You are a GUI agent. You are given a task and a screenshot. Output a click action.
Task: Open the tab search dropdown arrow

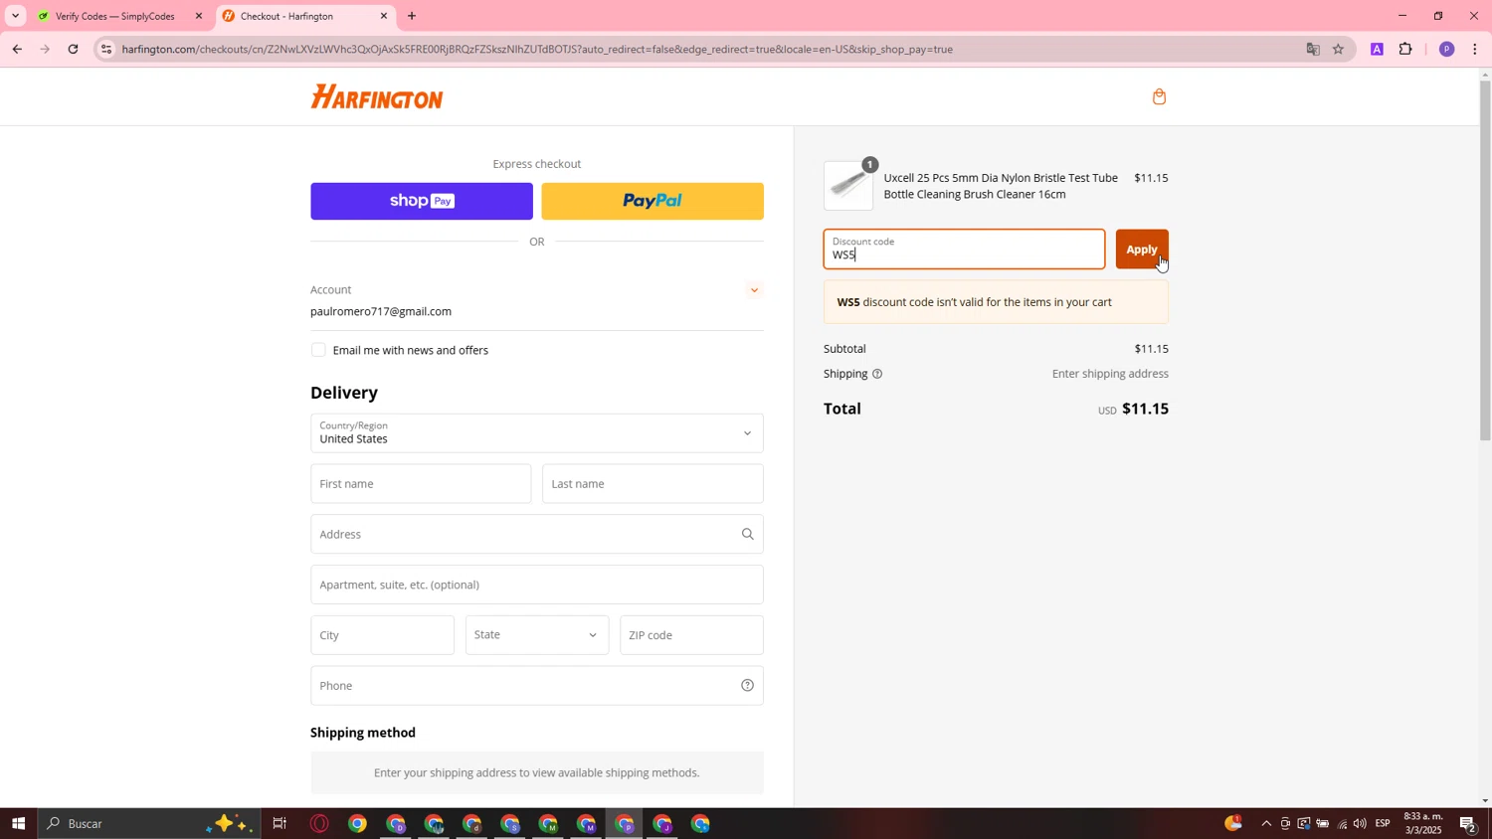point(15,16)
